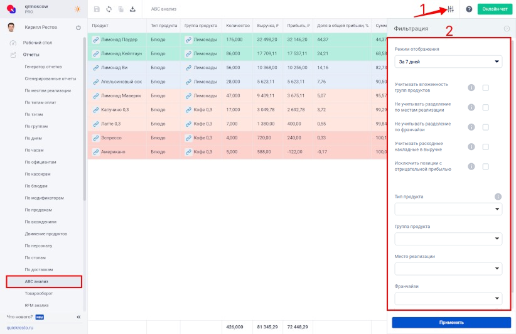Image resolution: width=516 pixels, height=334 pixels.
Task: Open Товарооборот report in sidebar
Action: tap(40, 293)
